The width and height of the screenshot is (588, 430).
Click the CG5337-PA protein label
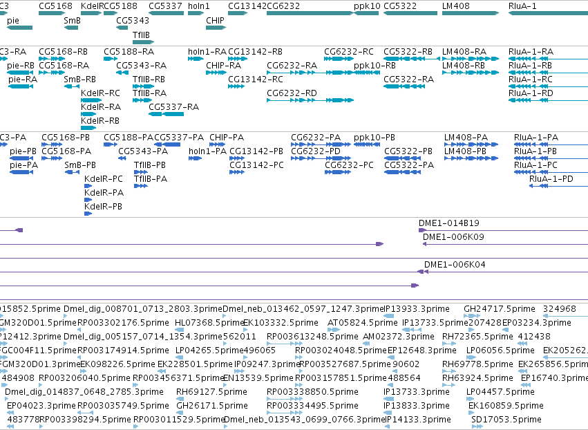click(179, 138)
